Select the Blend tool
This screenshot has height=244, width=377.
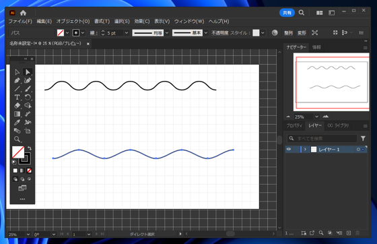coord(17,131)
